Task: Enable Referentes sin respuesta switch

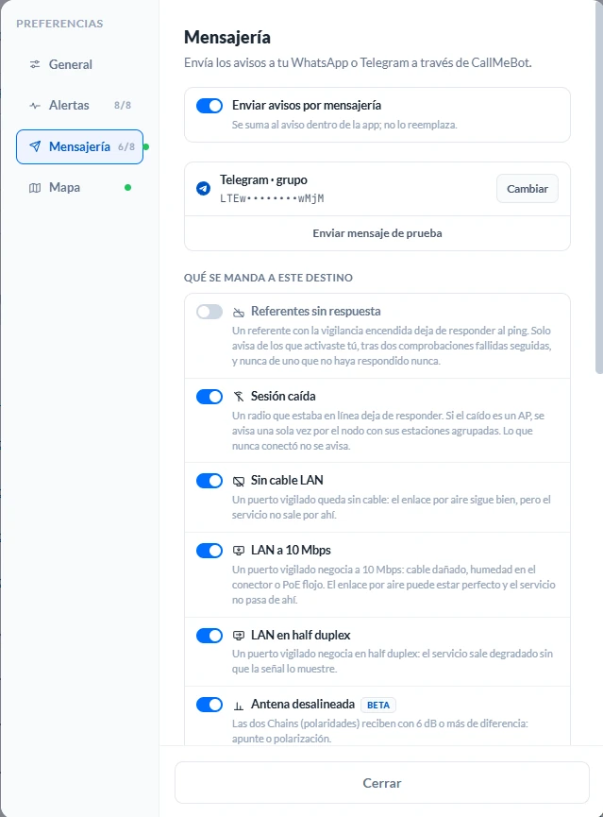Action: coord(209,312)
